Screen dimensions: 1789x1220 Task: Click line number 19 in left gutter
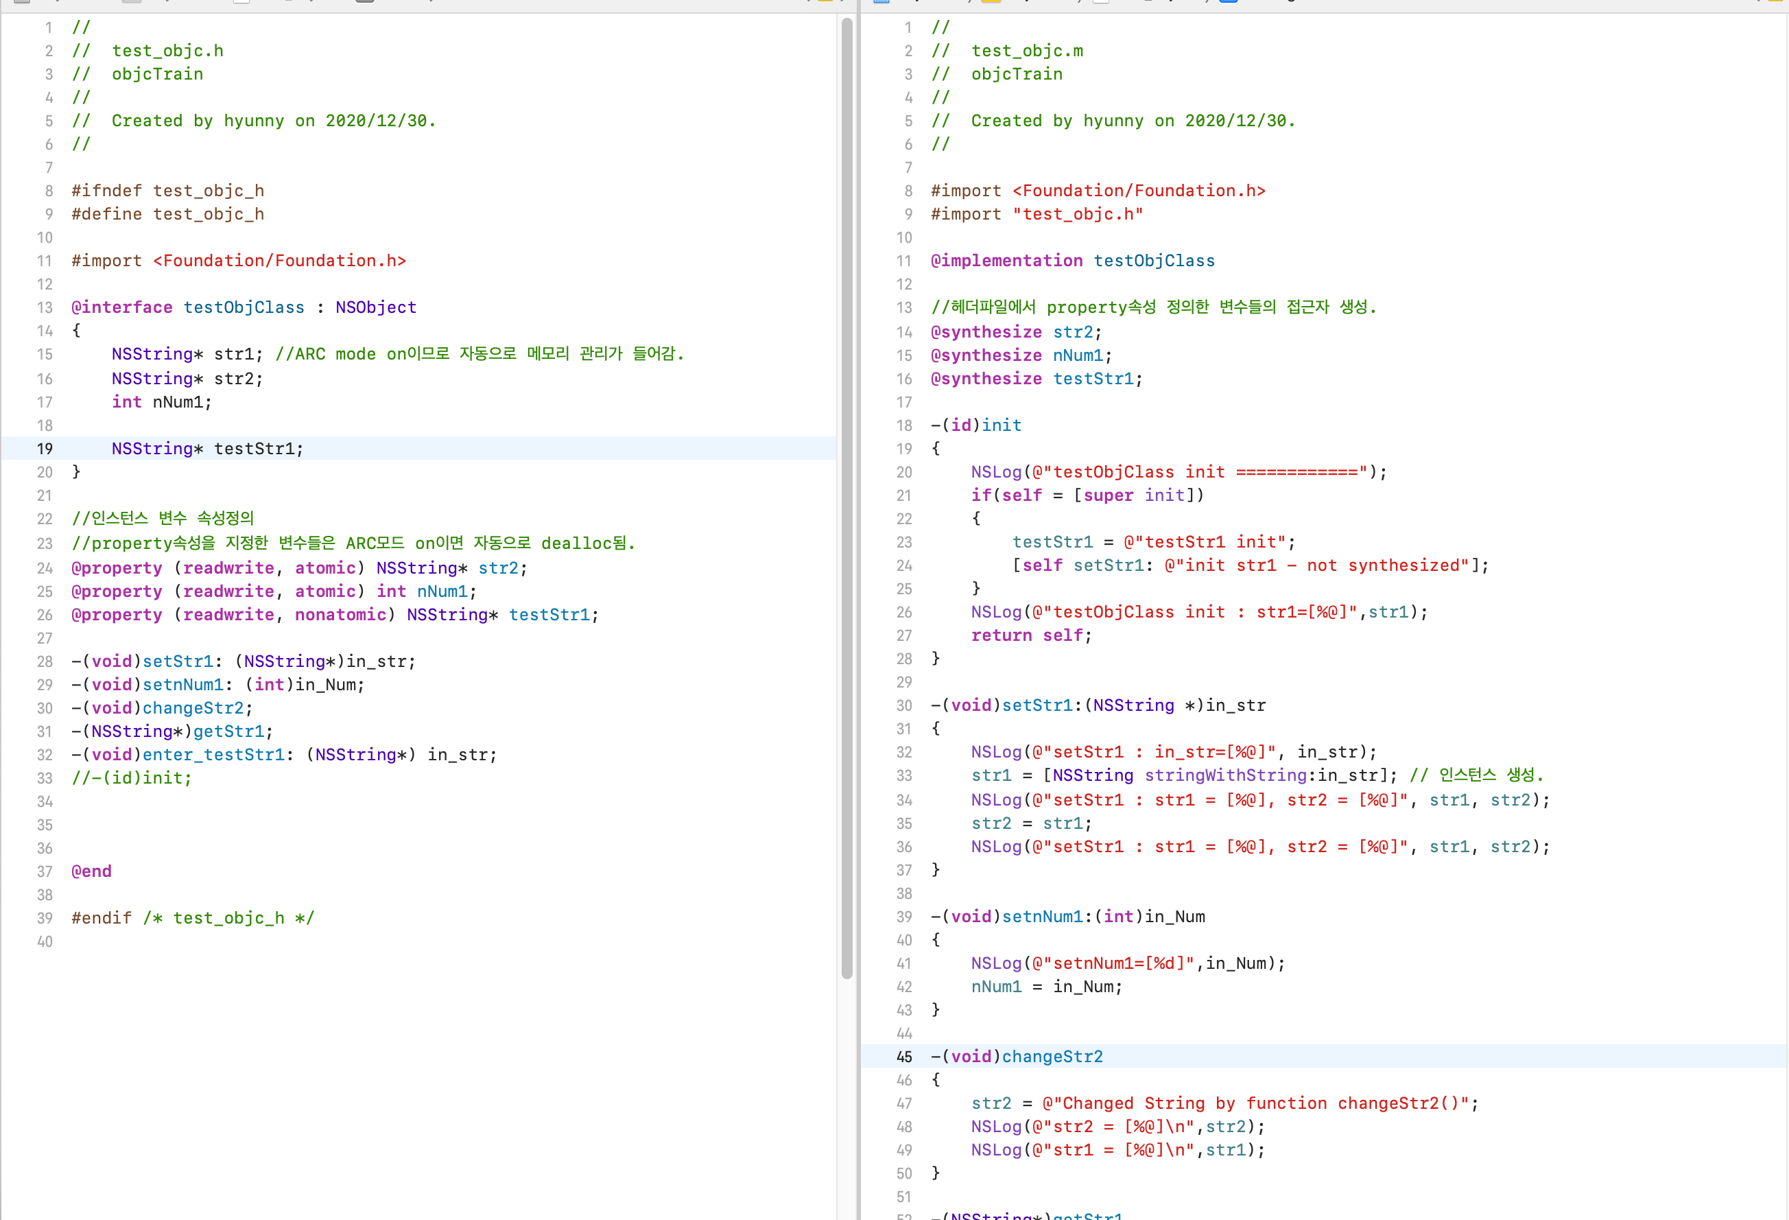(x=45, y=449)
